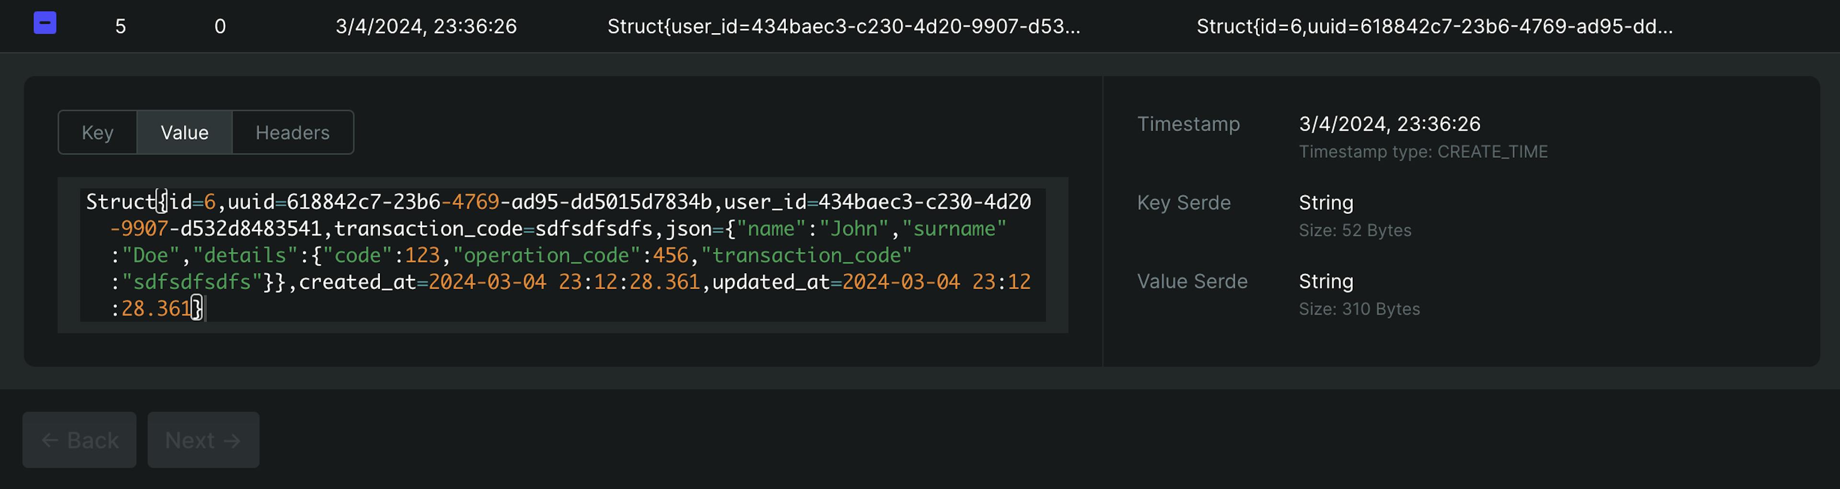Click the truncated value preview Struct{id=6,uuid
Screen dimensions: 1840x489
point(1434,26)
